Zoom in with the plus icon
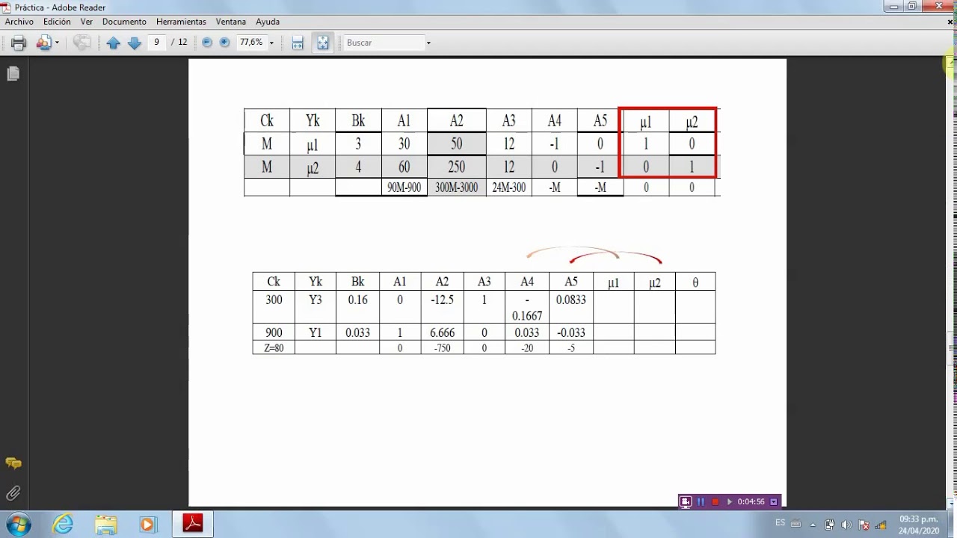The image size is (957, 538). tap(224, 43)
